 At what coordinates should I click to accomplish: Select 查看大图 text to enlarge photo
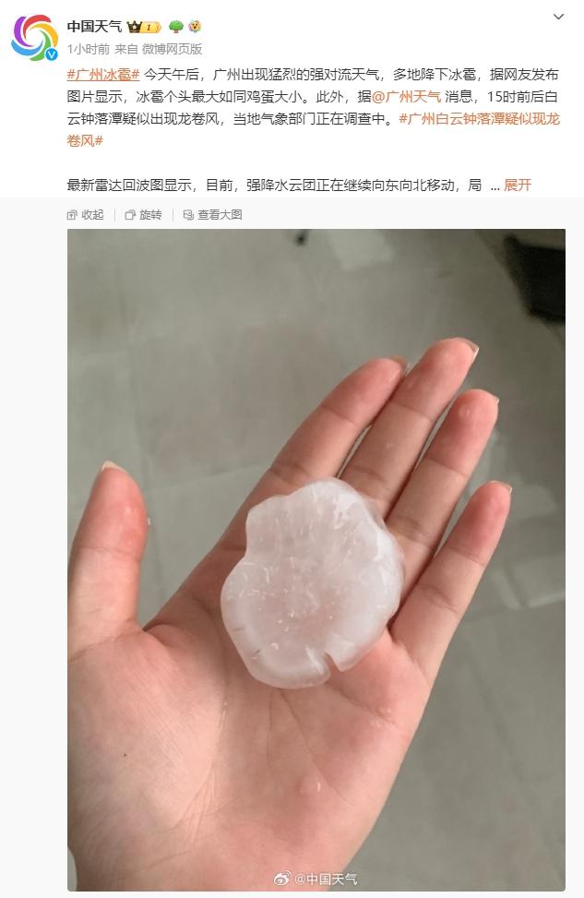click(x=220, y=215)
